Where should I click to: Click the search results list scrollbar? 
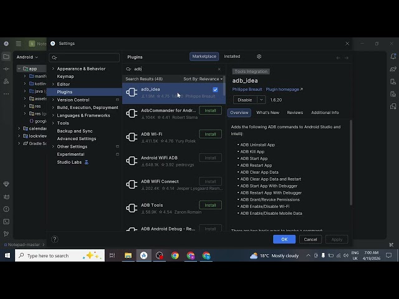coord(224,86)
